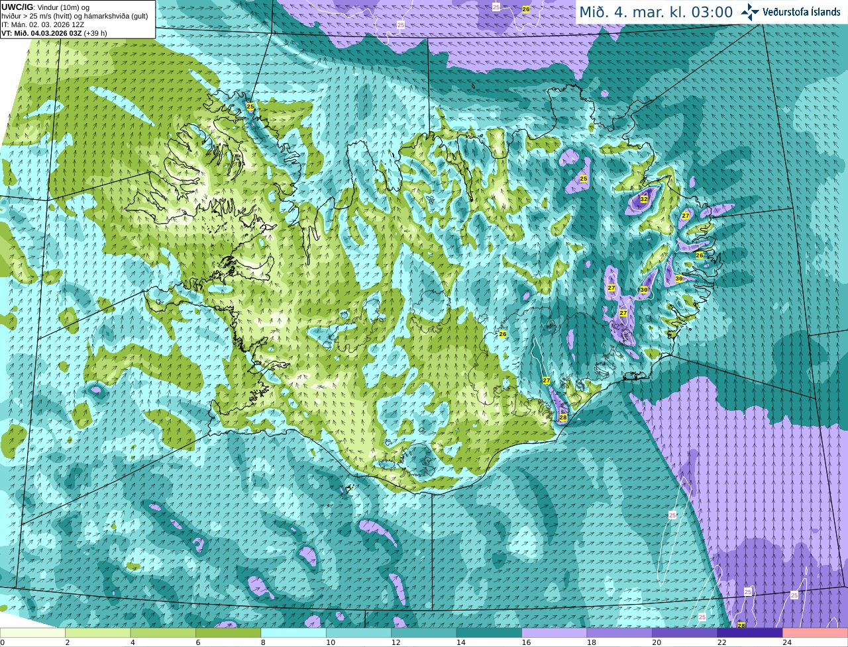The image size is (848, 647).
Task: Select the forecast time 'Mið. 4. mar. kl. 03:00'
Action: (x=656, y=12)
